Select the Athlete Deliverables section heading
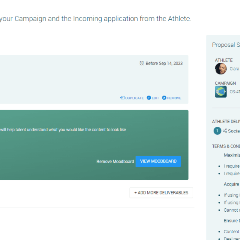 click(226, 122)
